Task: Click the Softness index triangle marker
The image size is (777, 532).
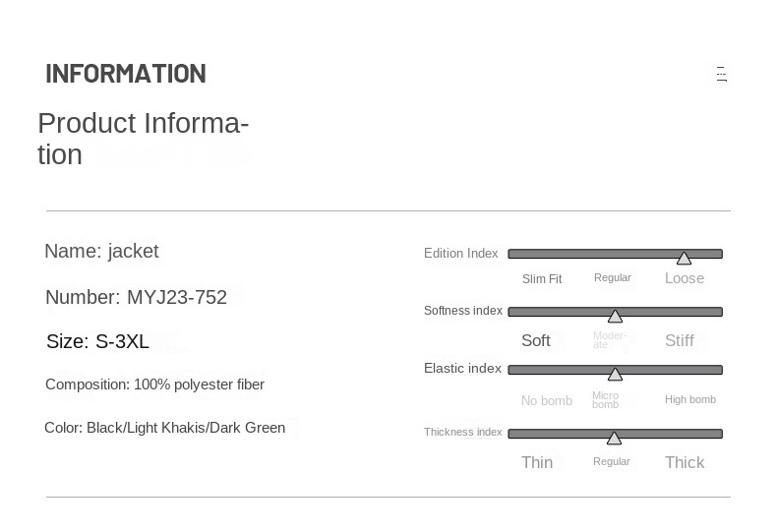Action: pos(615,316)
